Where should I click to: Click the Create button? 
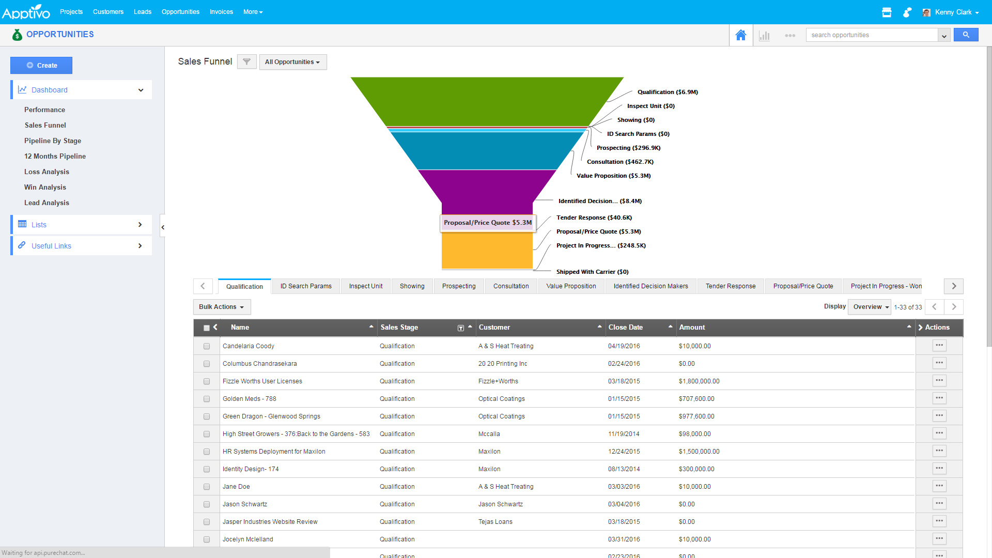41,65
